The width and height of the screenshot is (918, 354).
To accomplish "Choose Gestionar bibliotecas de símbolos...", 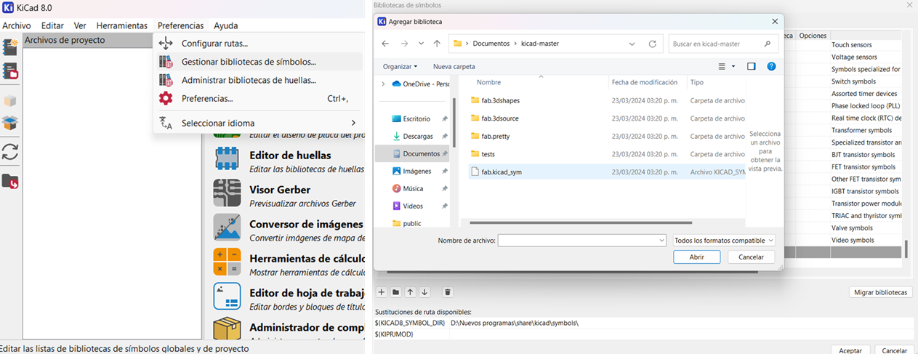I will [x=258, y=62].
